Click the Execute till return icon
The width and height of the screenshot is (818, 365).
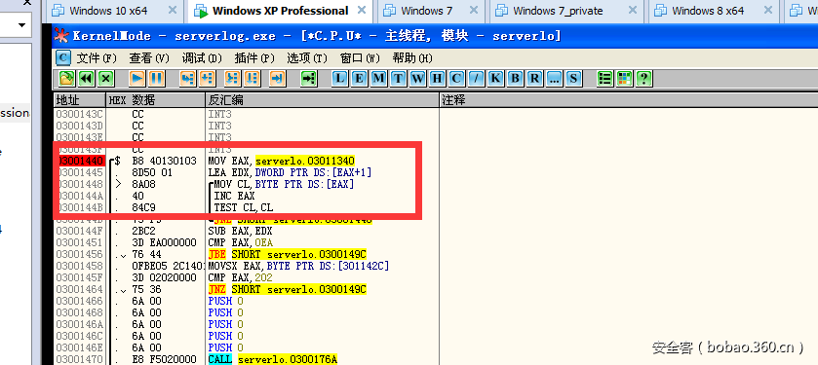point(278,79)
